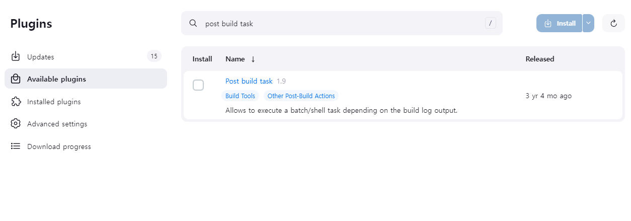The image size is (631, 221).
Task: Expand the Install button dropdown arrow
Action: coord(588,23)
